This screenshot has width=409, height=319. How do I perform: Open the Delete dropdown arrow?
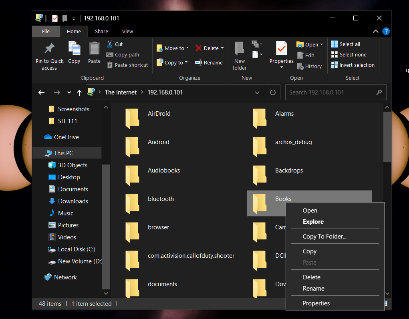point(222,48)
